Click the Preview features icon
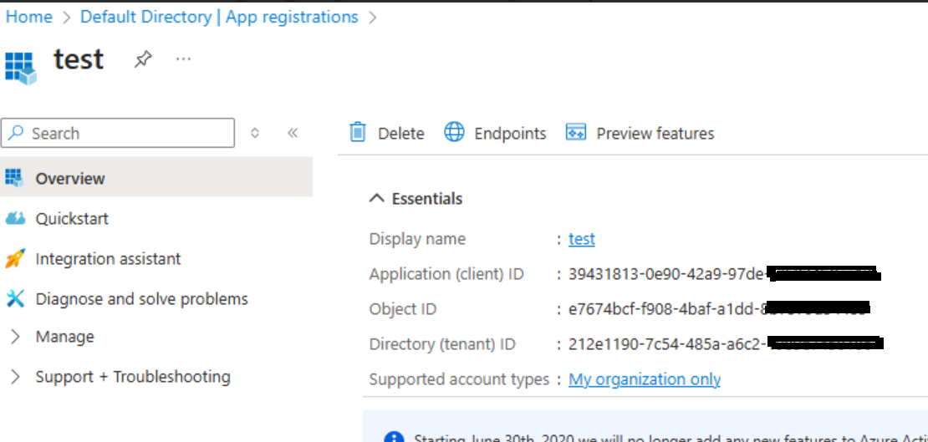928x442 pixels. tap(576, 132)
